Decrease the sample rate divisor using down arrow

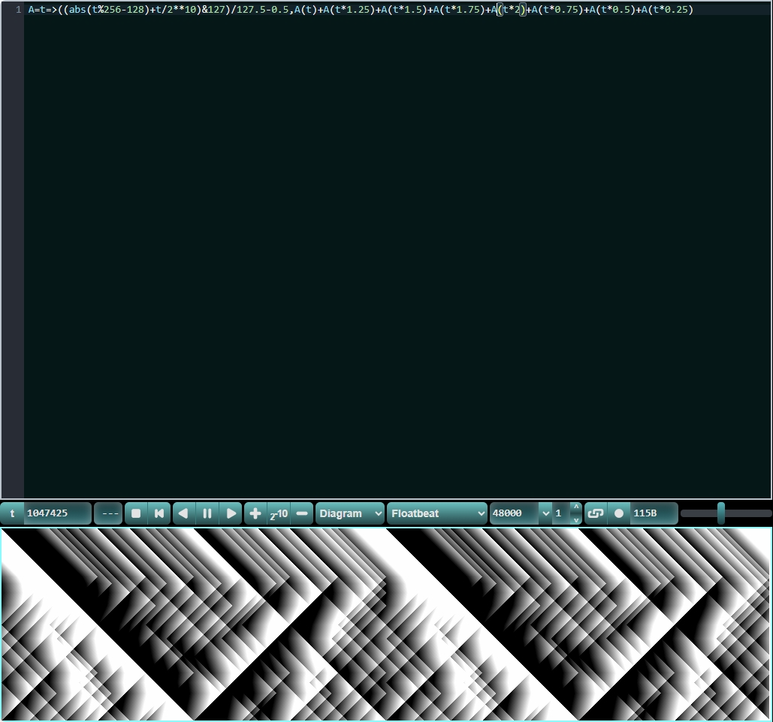point(576,519)
